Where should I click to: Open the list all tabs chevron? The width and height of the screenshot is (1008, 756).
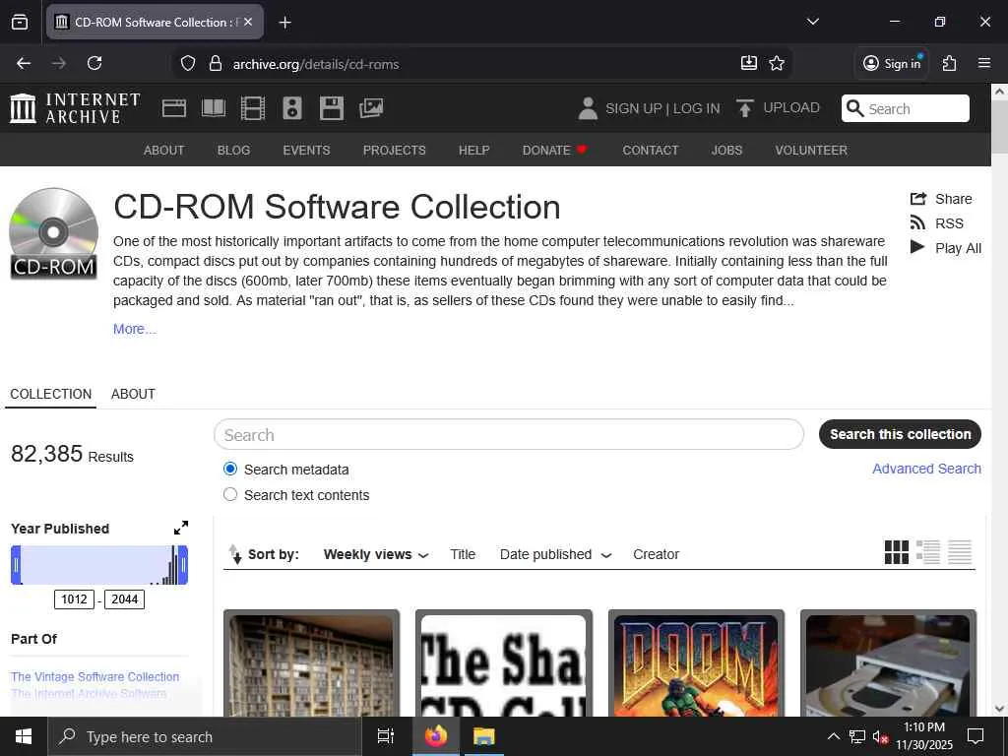point(812,22)
